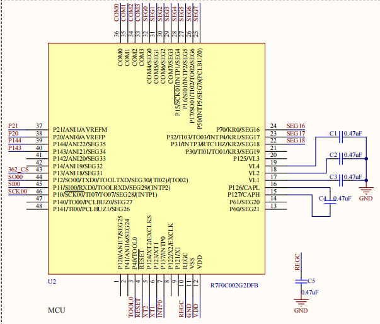Image resolution: width=380 pixels, height=324 pixels.
Task: Click pin name P141/TI00/PCLBUZ1/SEG26
Action: 91,209
